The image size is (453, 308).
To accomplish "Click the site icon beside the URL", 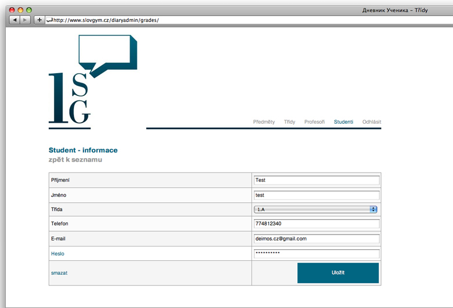I will coord(49,20).
